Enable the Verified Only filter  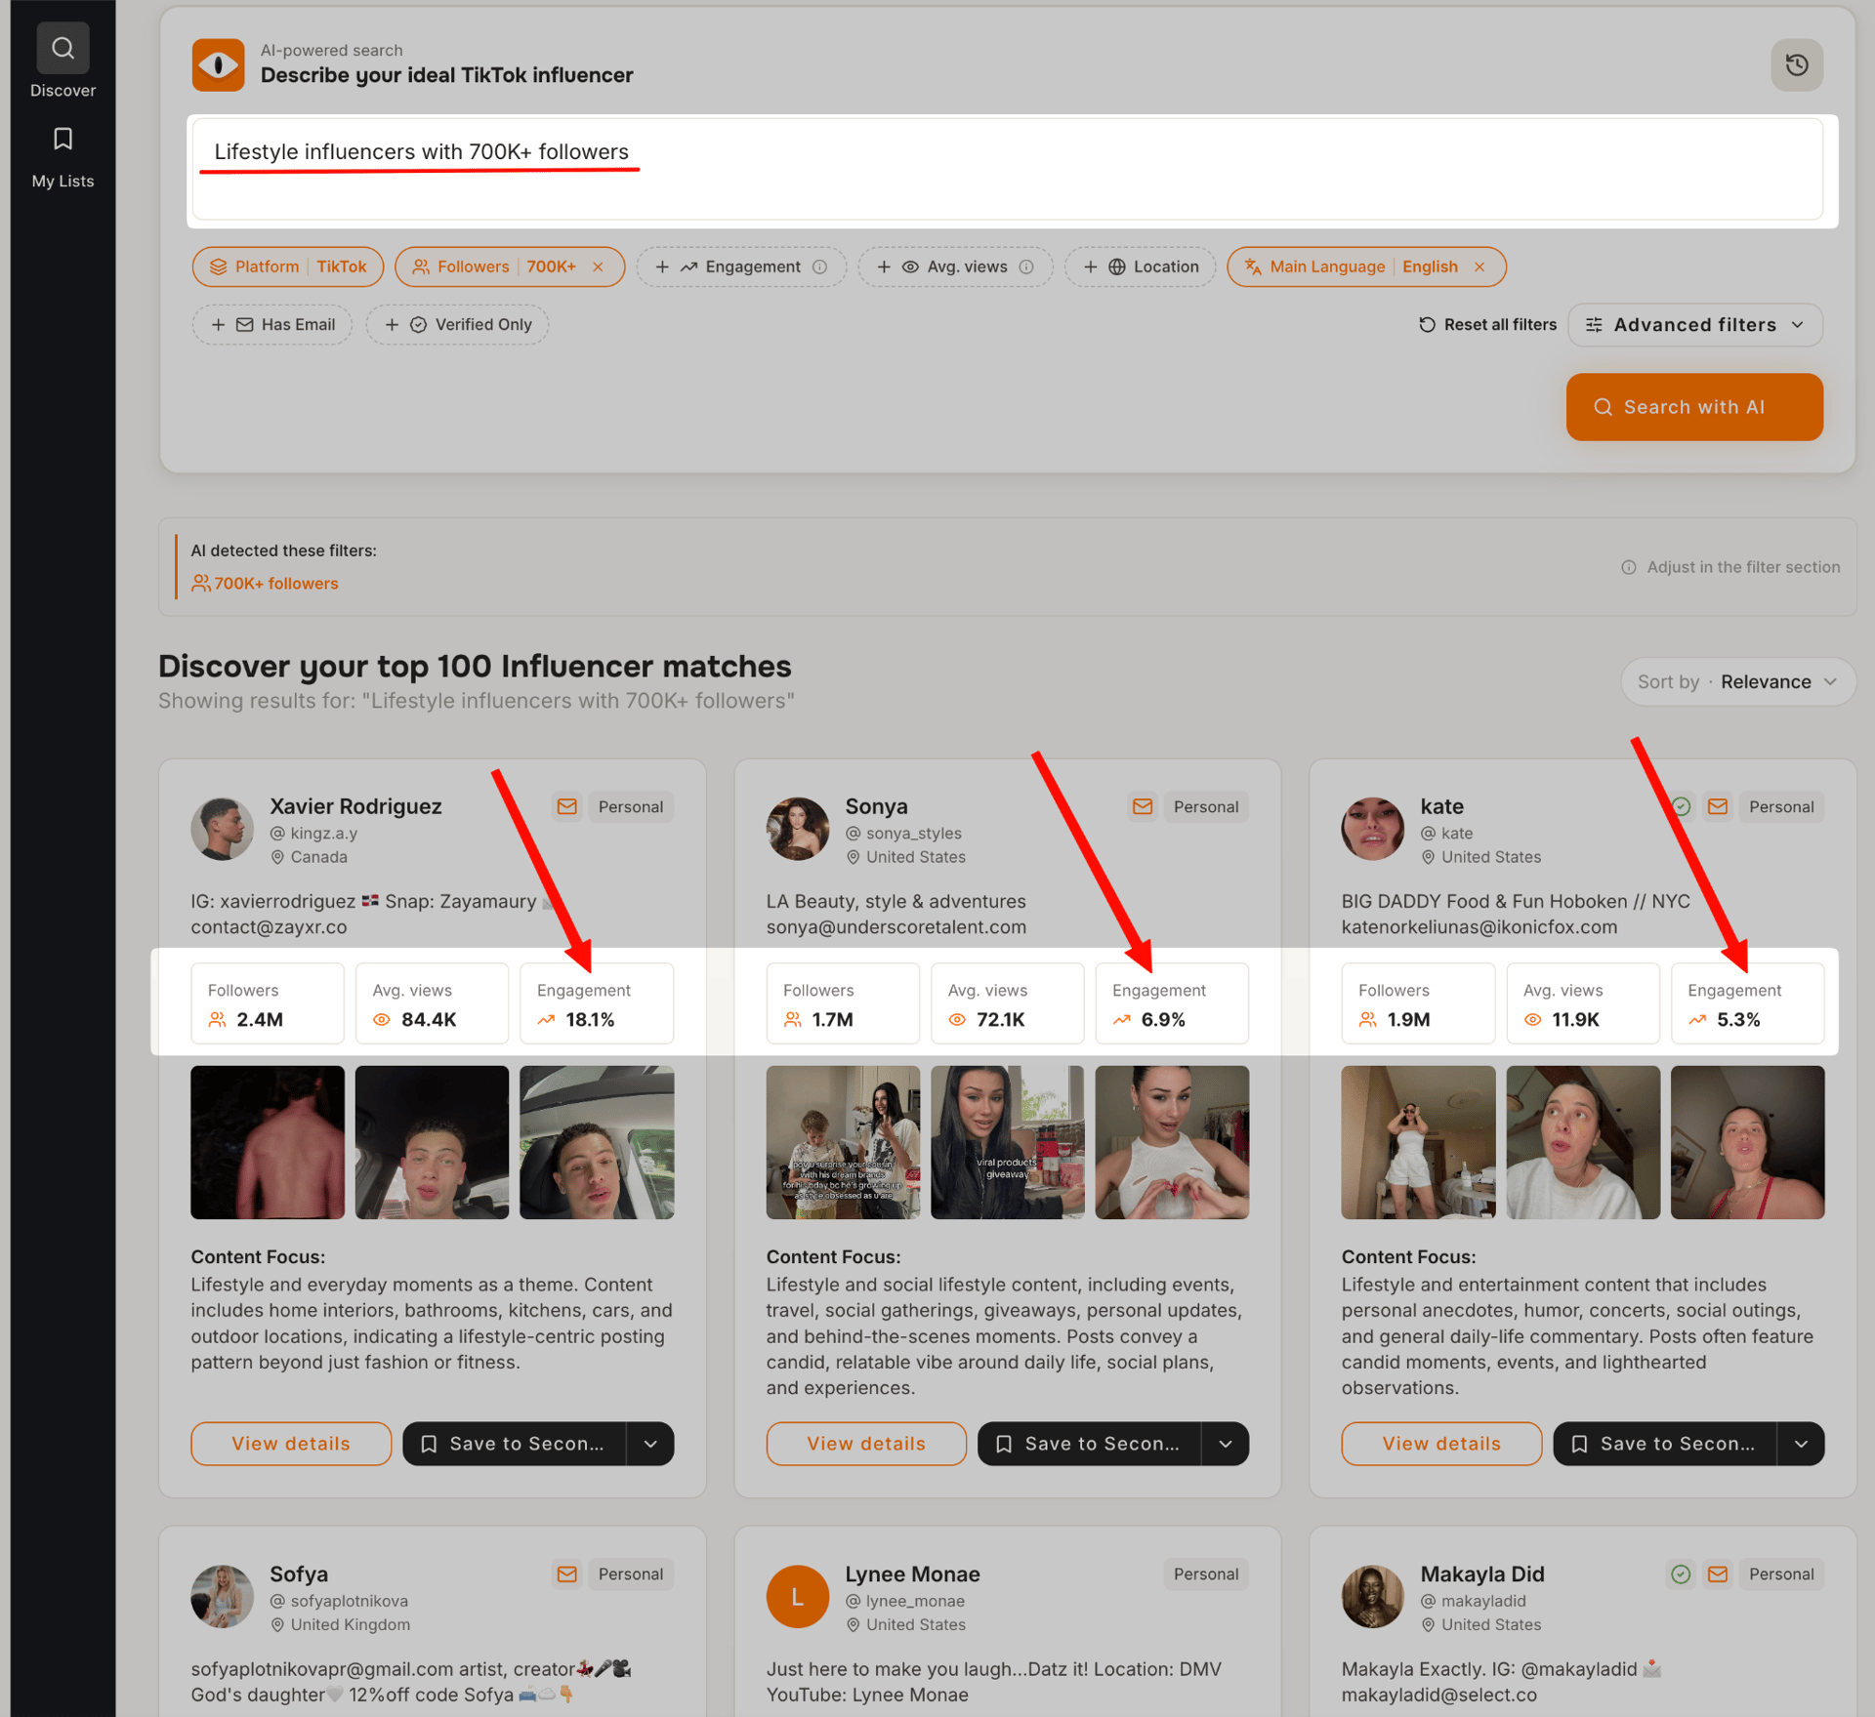(457, 324)
